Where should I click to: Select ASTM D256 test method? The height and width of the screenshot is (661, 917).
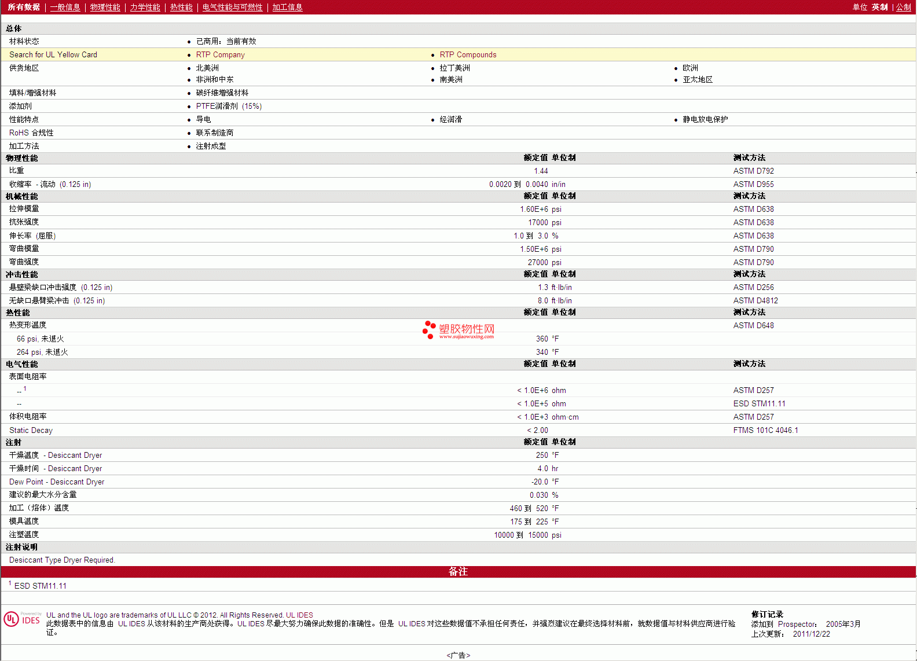(753, 287)
